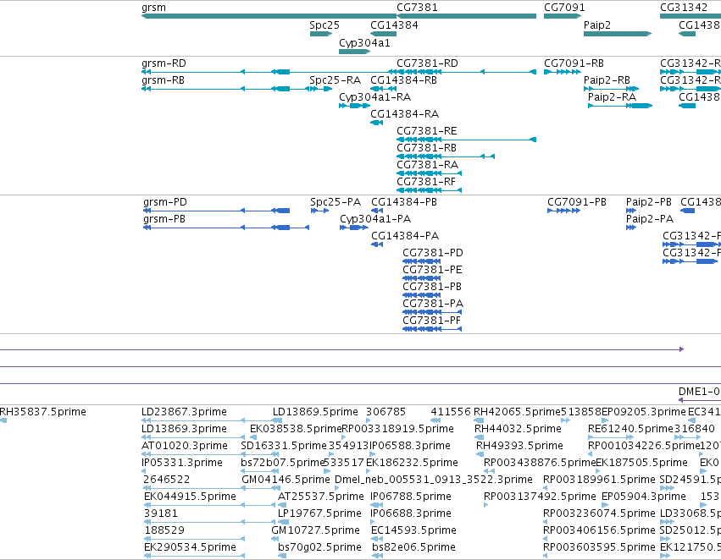721x560 pixels.
Task: Select the Dmel_neb_005531_0913_3522.3prime label
Action: pyautogui.click(x=434, y=480)
